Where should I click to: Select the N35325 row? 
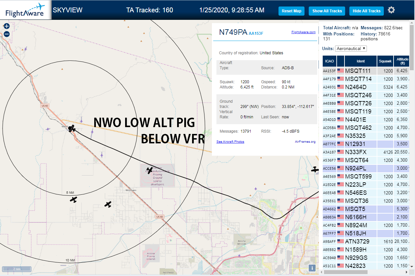367,136
